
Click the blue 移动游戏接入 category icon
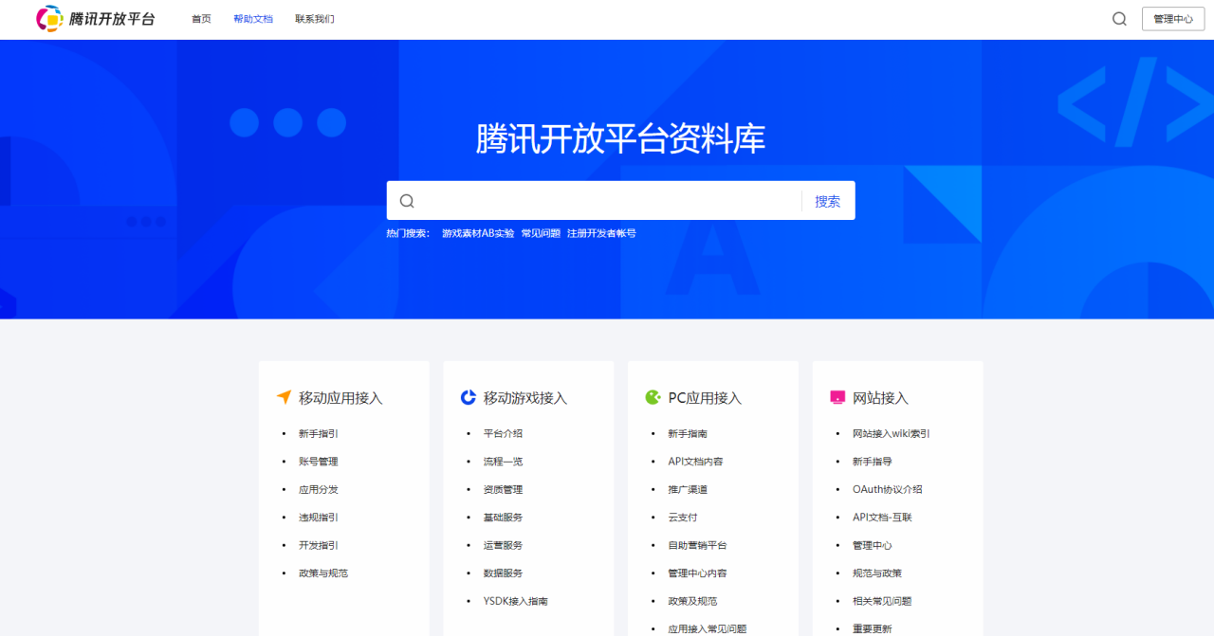pyautogui.click(x=467, y=397)
